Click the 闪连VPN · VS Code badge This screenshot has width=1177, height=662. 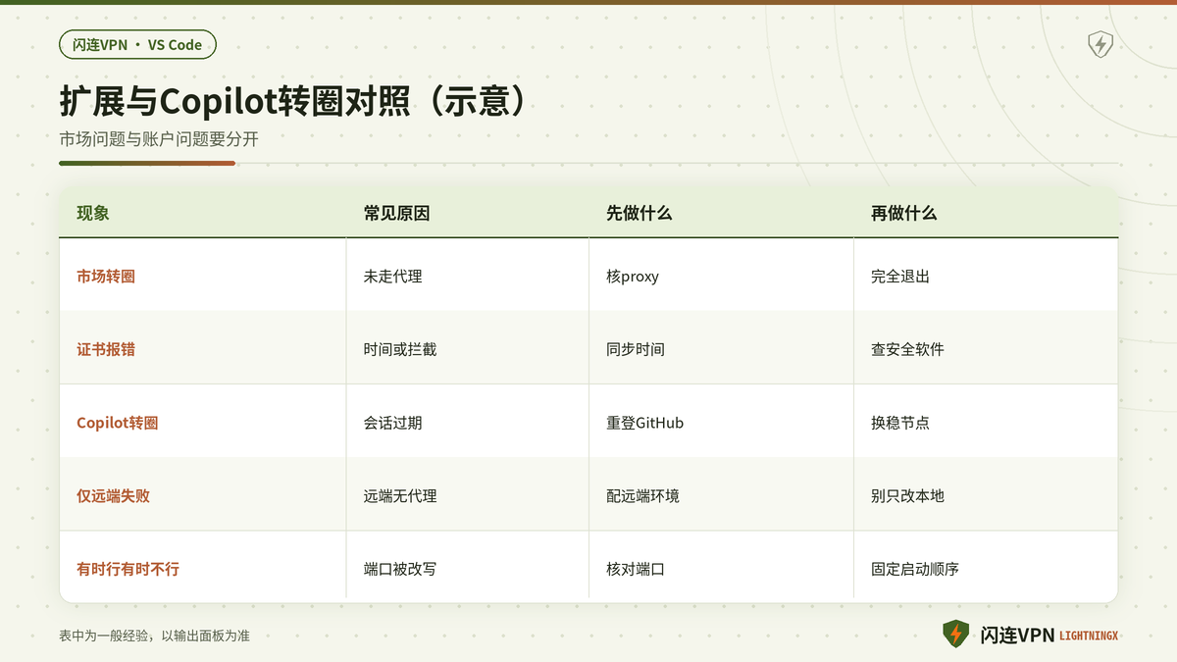point(137,44)
